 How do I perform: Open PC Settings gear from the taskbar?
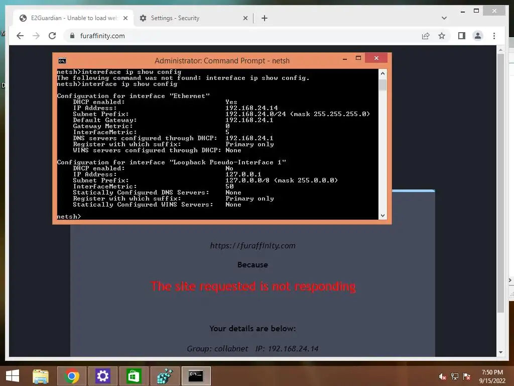click(102, 376)
